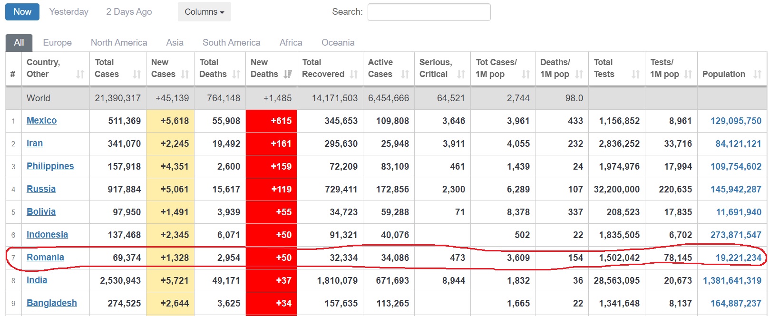Viewport: 769px width, 316px height.
Task: Show the Asia region tab
Action: click(175, 42)
